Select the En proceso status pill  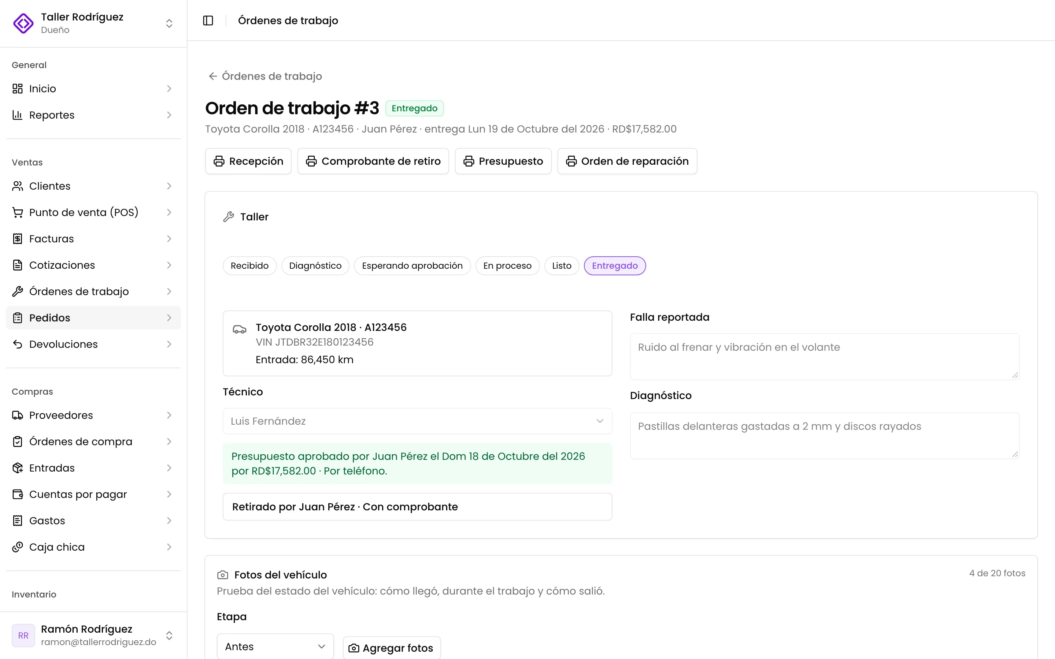(x=507, y=266)
